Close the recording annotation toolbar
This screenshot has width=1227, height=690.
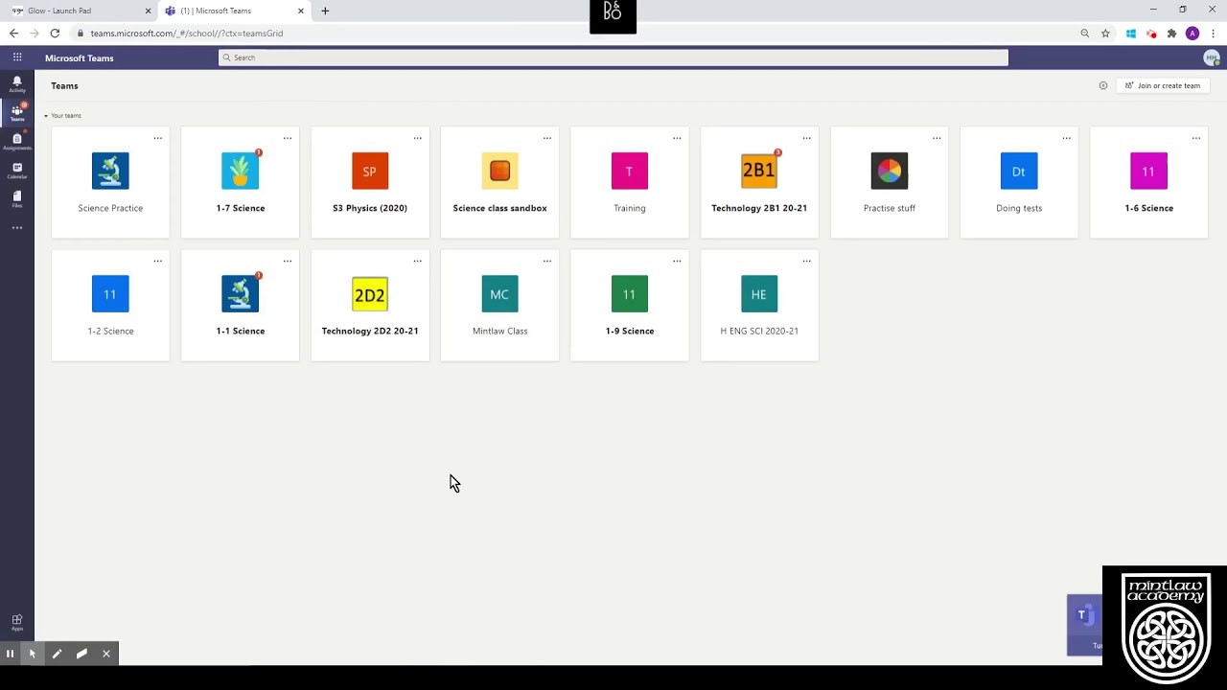(106, 654)
